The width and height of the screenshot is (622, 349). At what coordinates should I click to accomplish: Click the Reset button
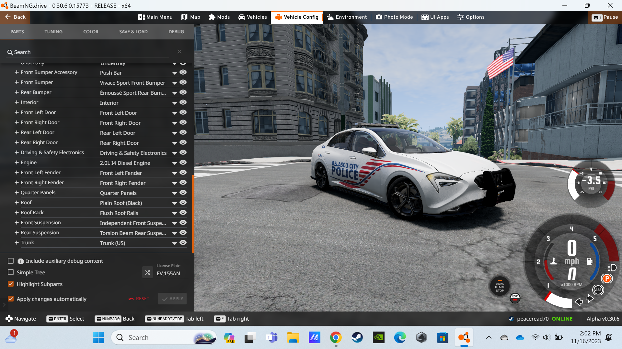pyautogui.click(x=139, y=299)
